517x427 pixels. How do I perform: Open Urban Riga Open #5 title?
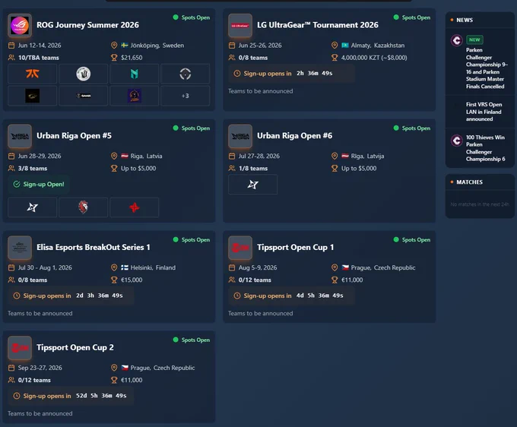tap(74, 136)
